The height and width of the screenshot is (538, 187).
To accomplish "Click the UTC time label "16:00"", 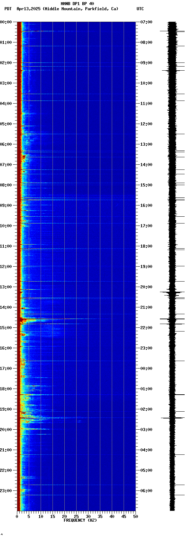I will point(146,205).
